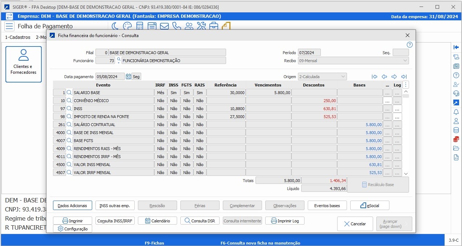This screenshot has height=246, width=462.
Task: Open the hamburger main menu
Action: tap(9, 26)
